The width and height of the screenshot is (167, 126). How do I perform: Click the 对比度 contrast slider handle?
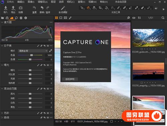30,74
